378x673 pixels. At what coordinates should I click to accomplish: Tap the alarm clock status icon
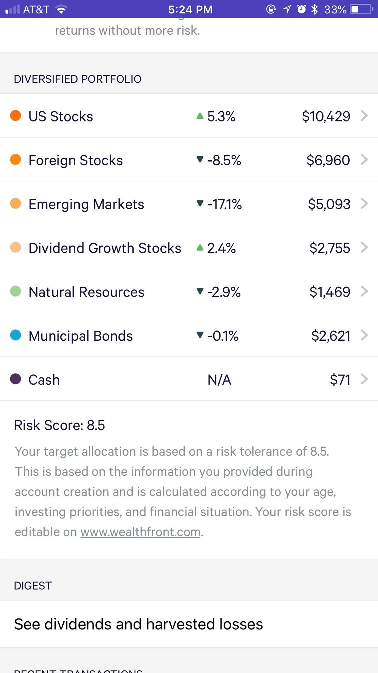tap(301, 9)
